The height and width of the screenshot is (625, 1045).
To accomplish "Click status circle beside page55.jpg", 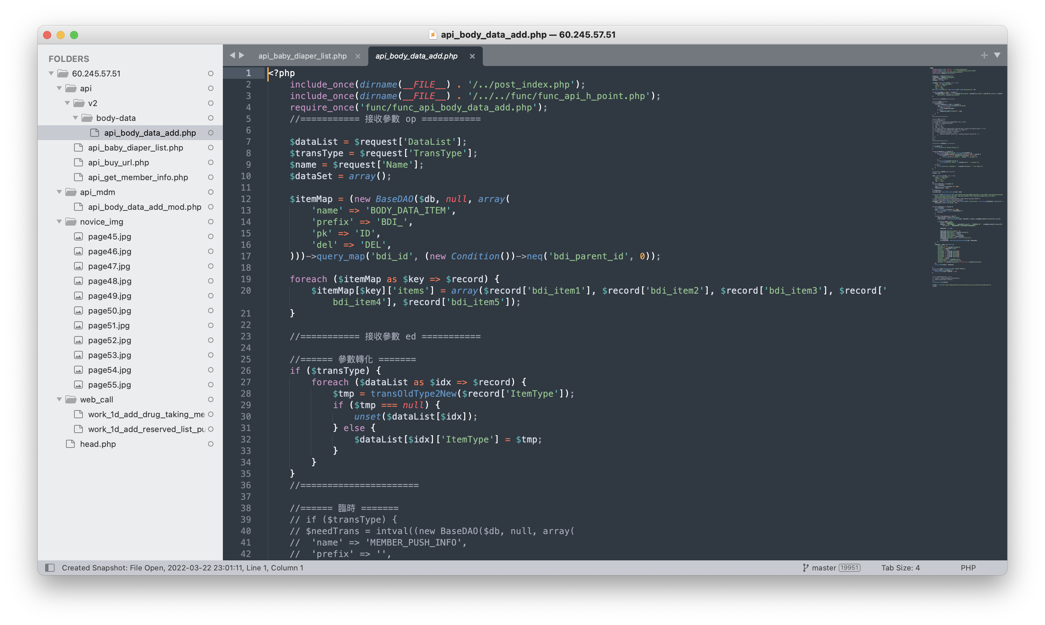I will 210,385.
